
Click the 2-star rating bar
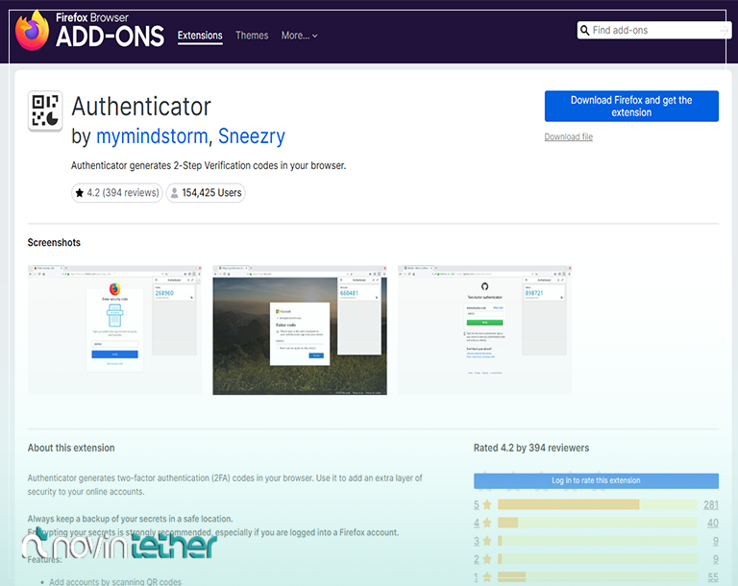point(598,559)
